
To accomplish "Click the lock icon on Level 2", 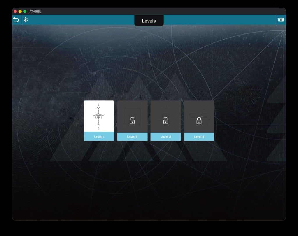I will coord(132,120).
